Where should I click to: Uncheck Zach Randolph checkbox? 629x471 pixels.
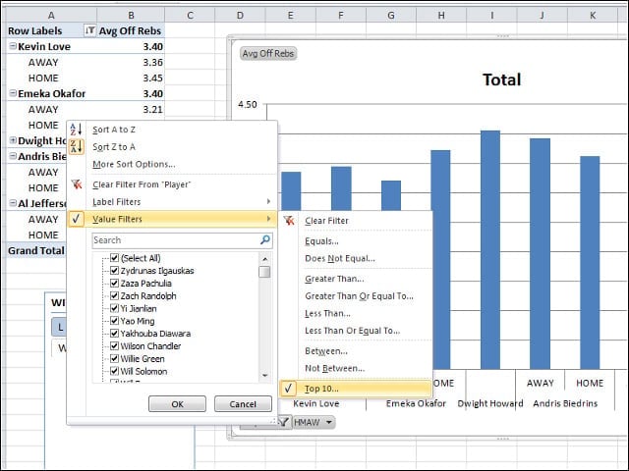tap(114, 295)
